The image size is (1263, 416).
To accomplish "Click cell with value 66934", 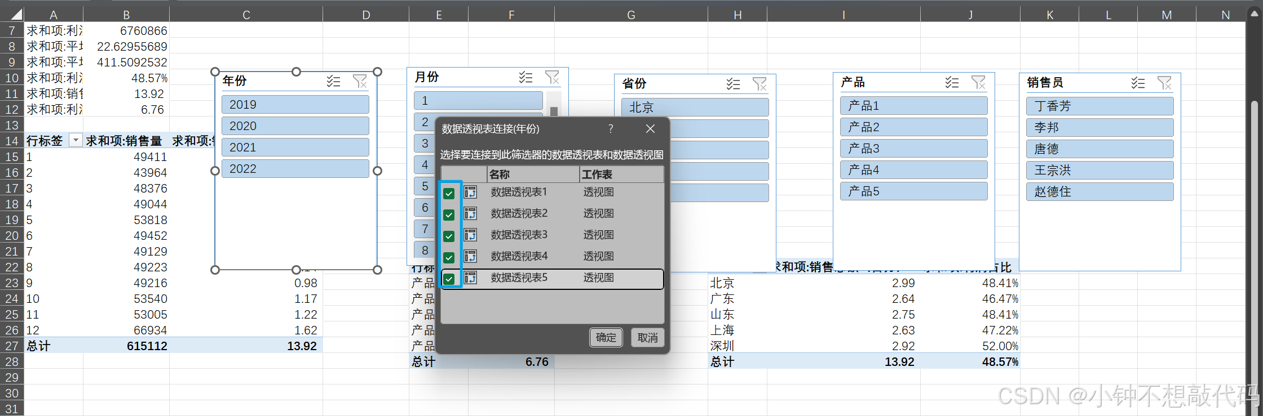I will [x=126, y=330].
